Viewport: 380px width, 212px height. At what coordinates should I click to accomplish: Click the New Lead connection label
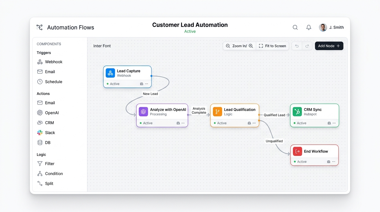pyautogui.click(x=150, y=94)
